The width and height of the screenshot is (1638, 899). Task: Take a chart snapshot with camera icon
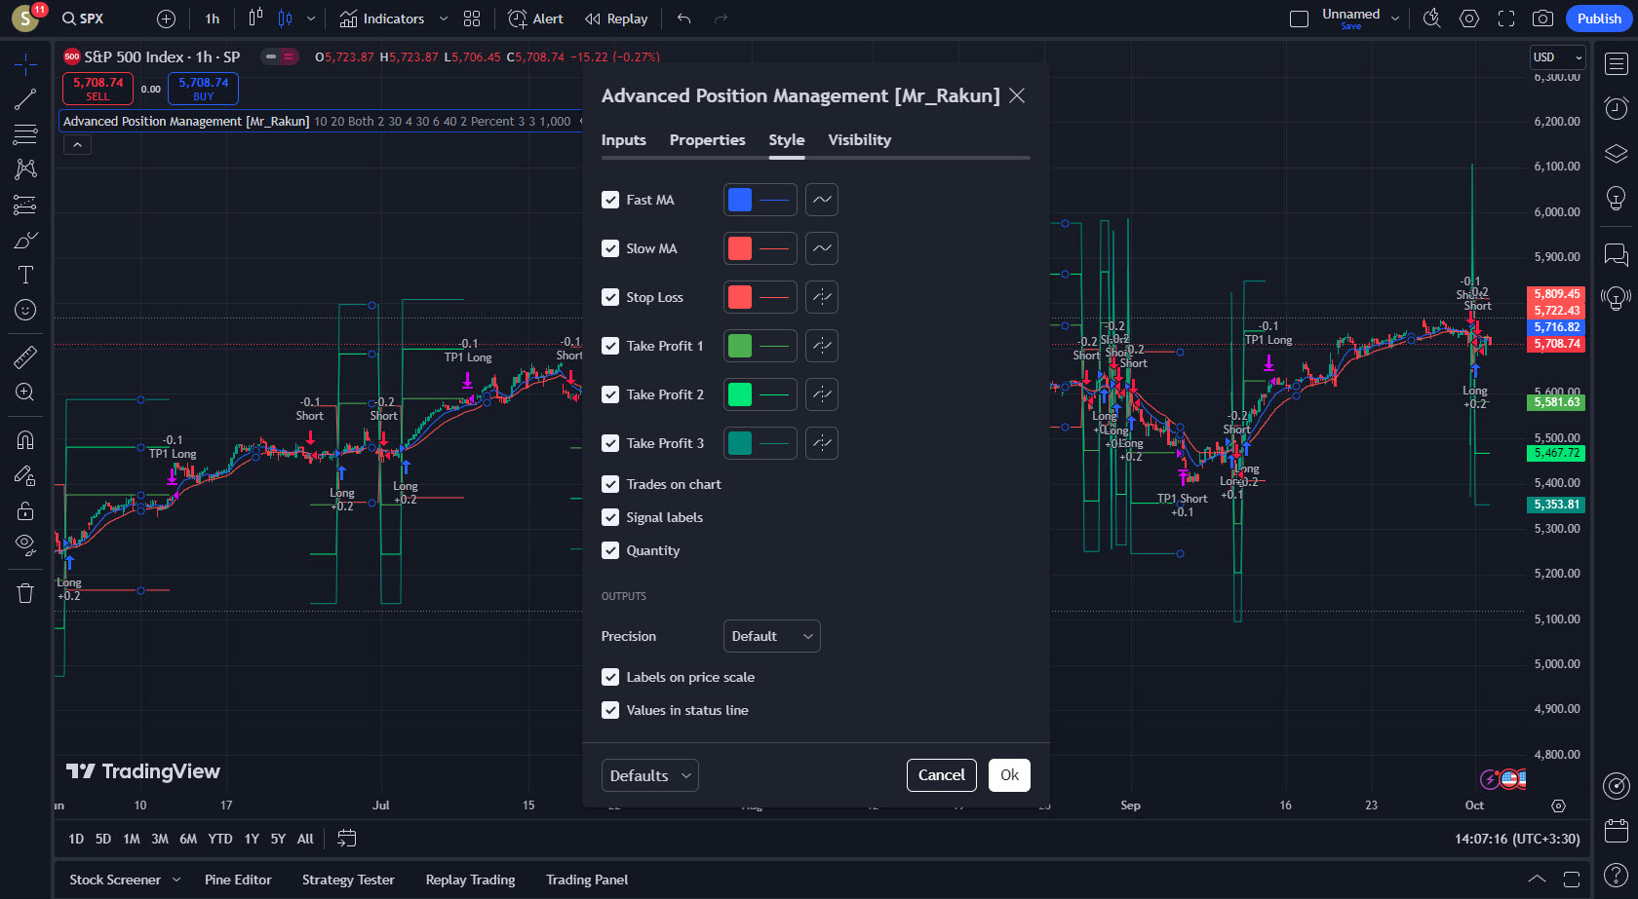point(1542,19)
